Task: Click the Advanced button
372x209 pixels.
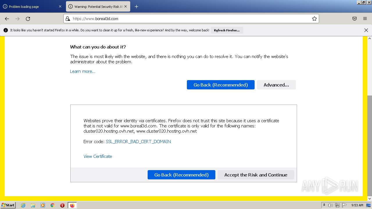Action: (x=276, y=85)
